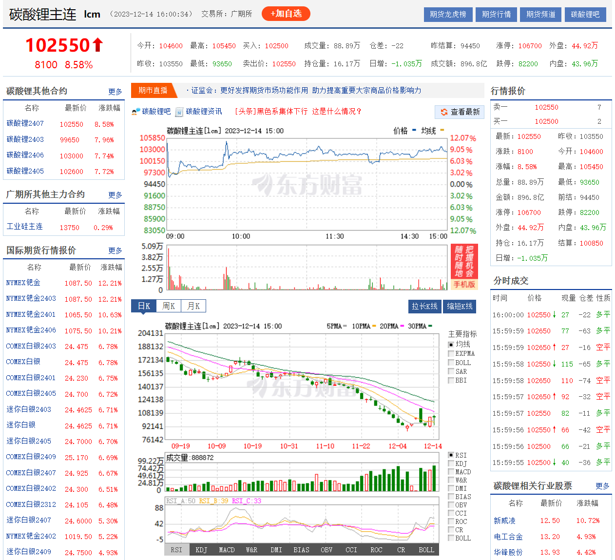This screenshot has width=615, height=560.
Task: Click the 20PMA legend color marker
Action: tap(402, 326)
